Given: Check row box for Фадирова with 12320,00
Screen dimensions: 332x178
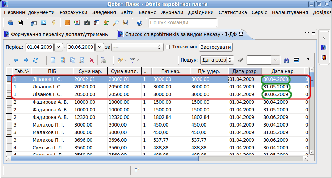Looking at the screenshot, I should pyautogui.click(x=9, y=118).
